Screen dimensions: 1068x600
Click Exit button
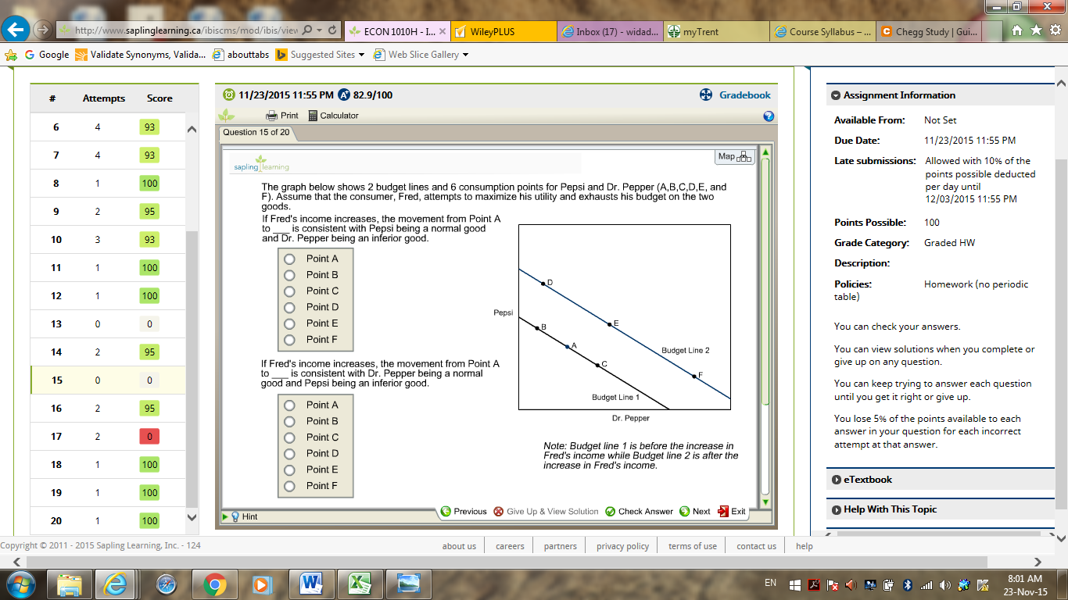(732, 512)
